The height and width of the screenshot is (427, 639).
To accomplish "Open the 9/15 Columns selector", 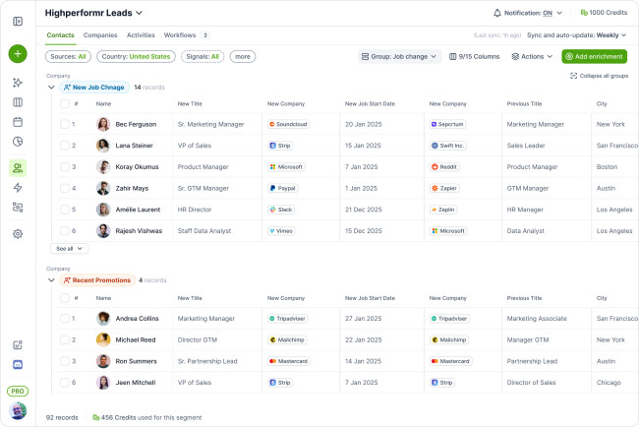I will click(x=474, y=57).
